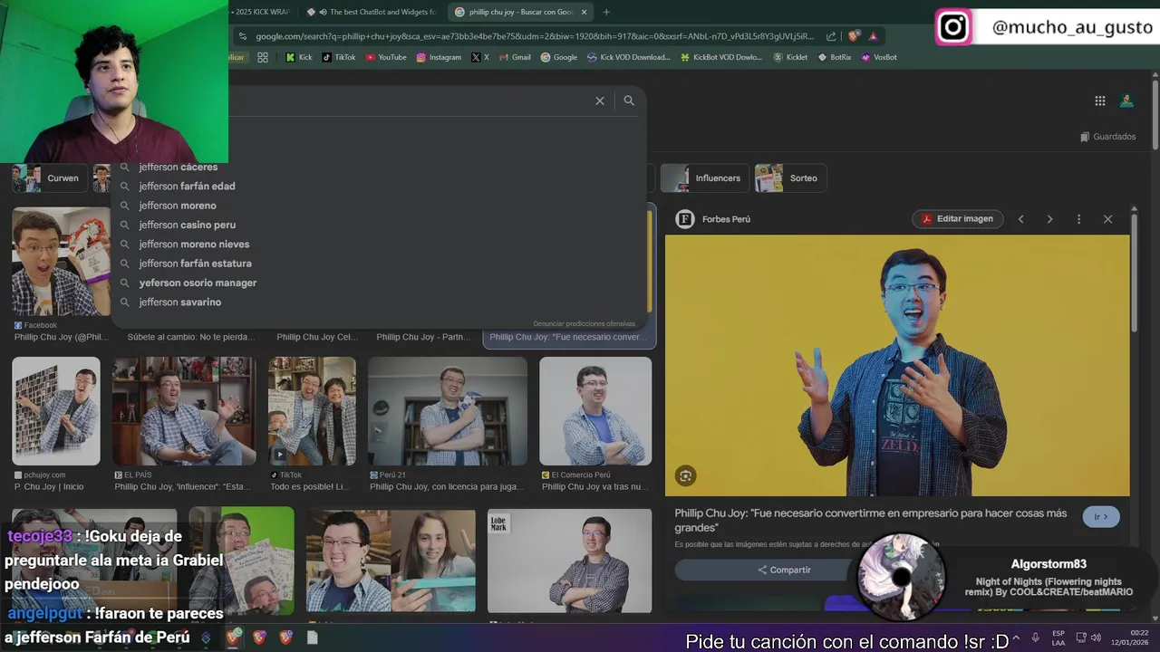The width and height of the screenshot is (1160, 652).
Task: Click the magnifier search submit icon
Action: click(629, 101)
